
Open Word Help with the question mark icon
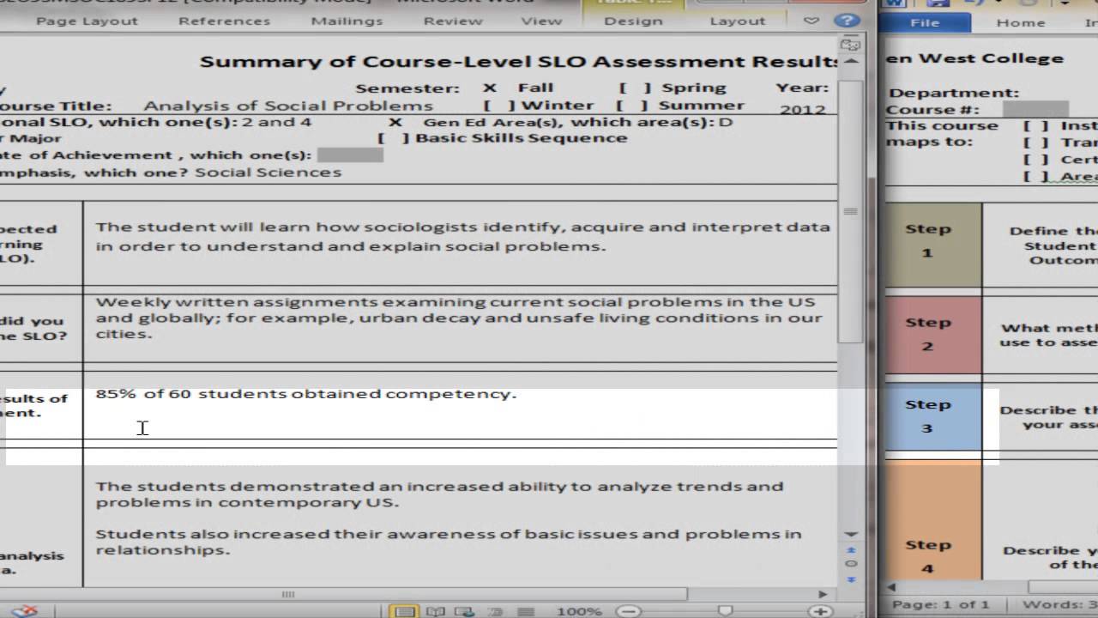(x=848, y=21)
